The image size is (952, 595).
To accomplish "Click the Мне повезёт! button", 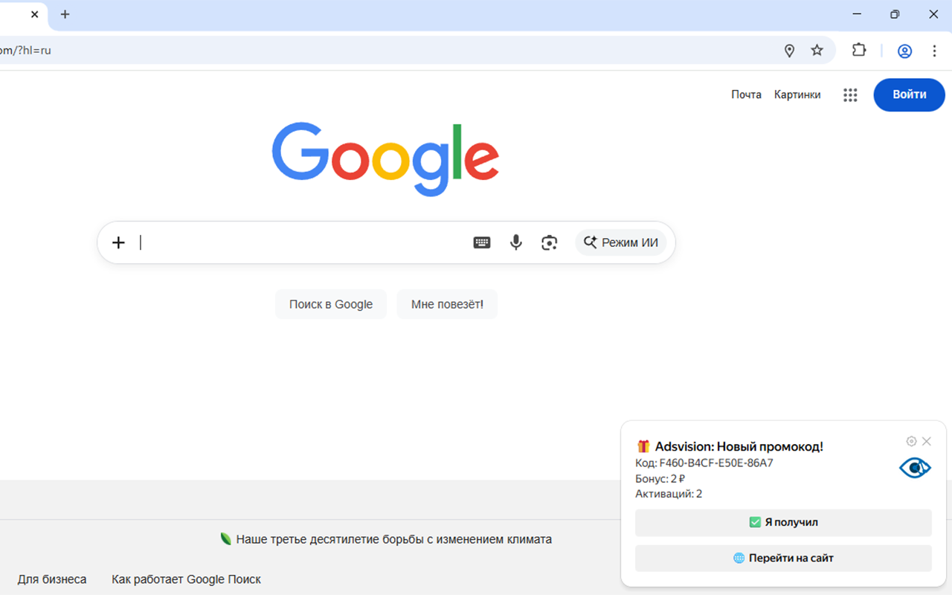I will [x=447, y=304].
